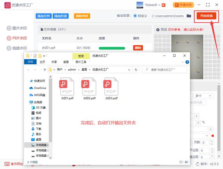Open the 图片水印 section in sidebar

click(17, 28)
